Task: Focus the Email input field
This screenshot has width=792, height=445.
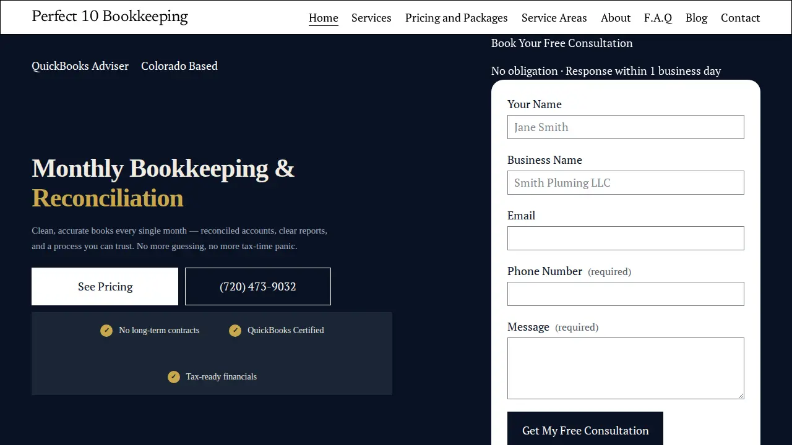Action: (626, 238)
